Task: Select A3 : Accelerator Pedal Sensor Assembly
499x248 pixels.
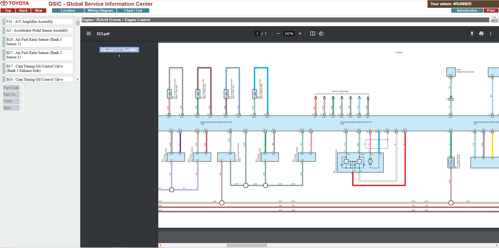Action: pyautogui.click(x=38, y=30)
